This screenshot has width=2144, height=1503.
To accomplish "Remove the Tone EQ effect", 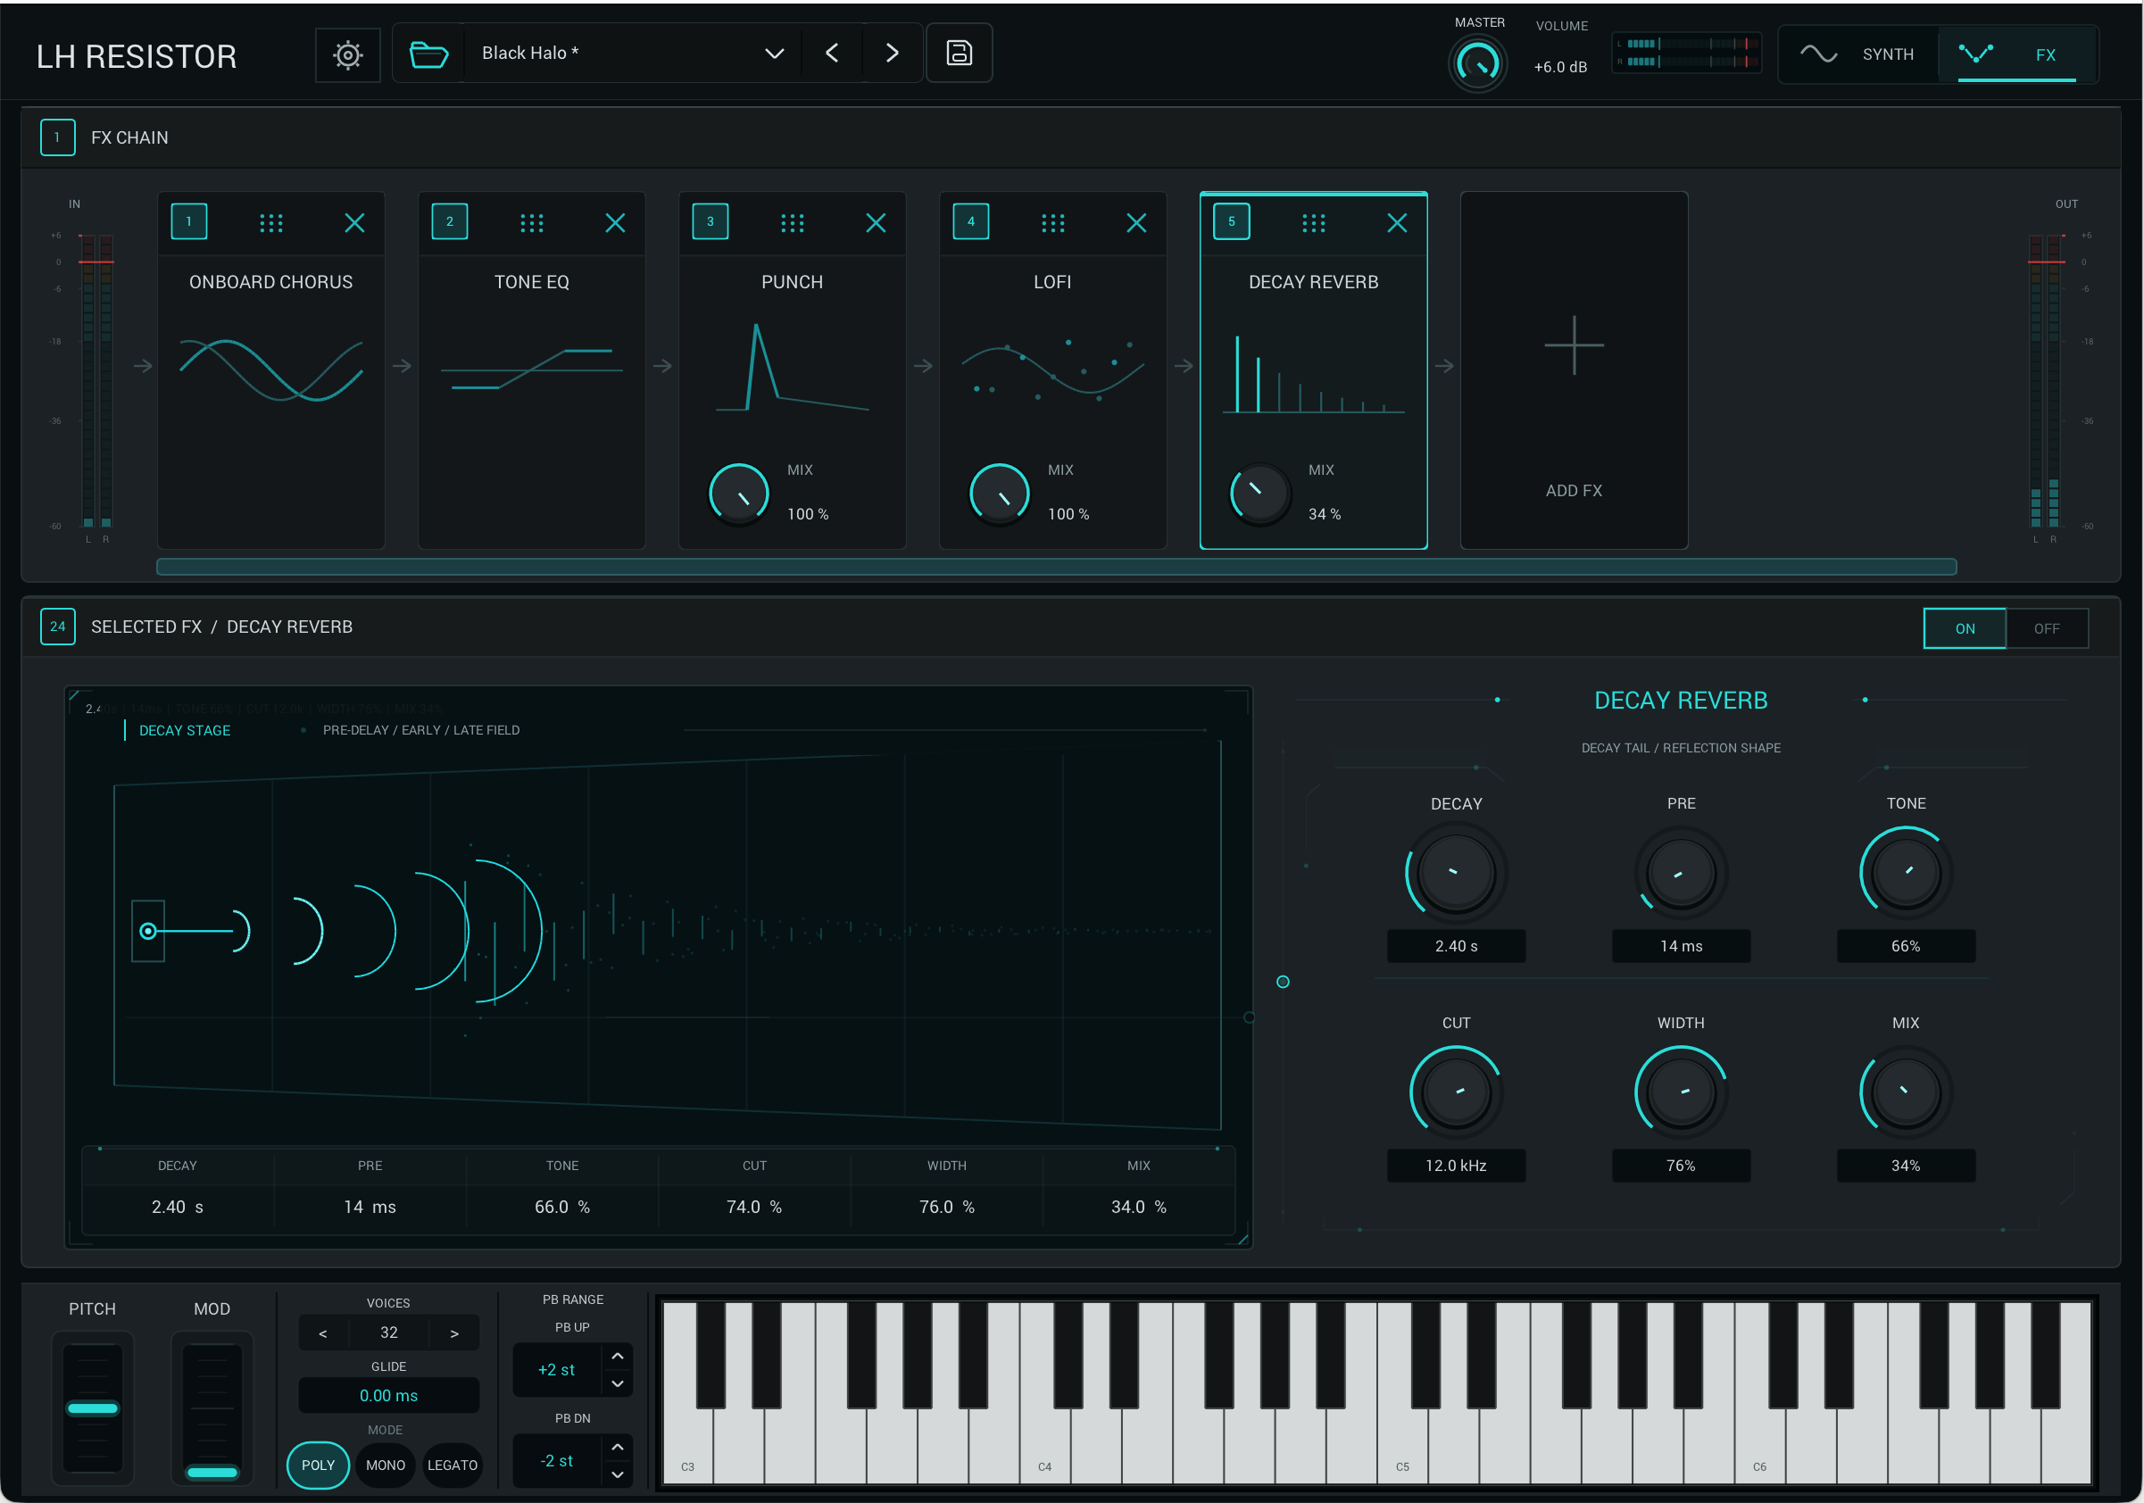I will [614, 222].
